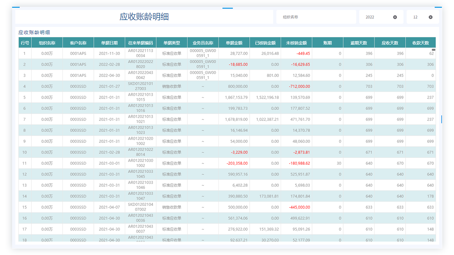Click 1,867,153.79 amount in row 5
Screen dimensions: 454x255
tap(233, 97)
